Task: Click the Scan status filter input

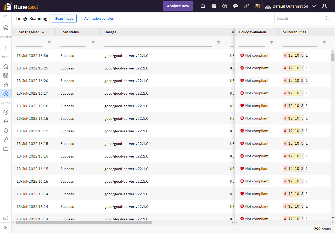Action: pyautogui.click(x=73, y=43)
